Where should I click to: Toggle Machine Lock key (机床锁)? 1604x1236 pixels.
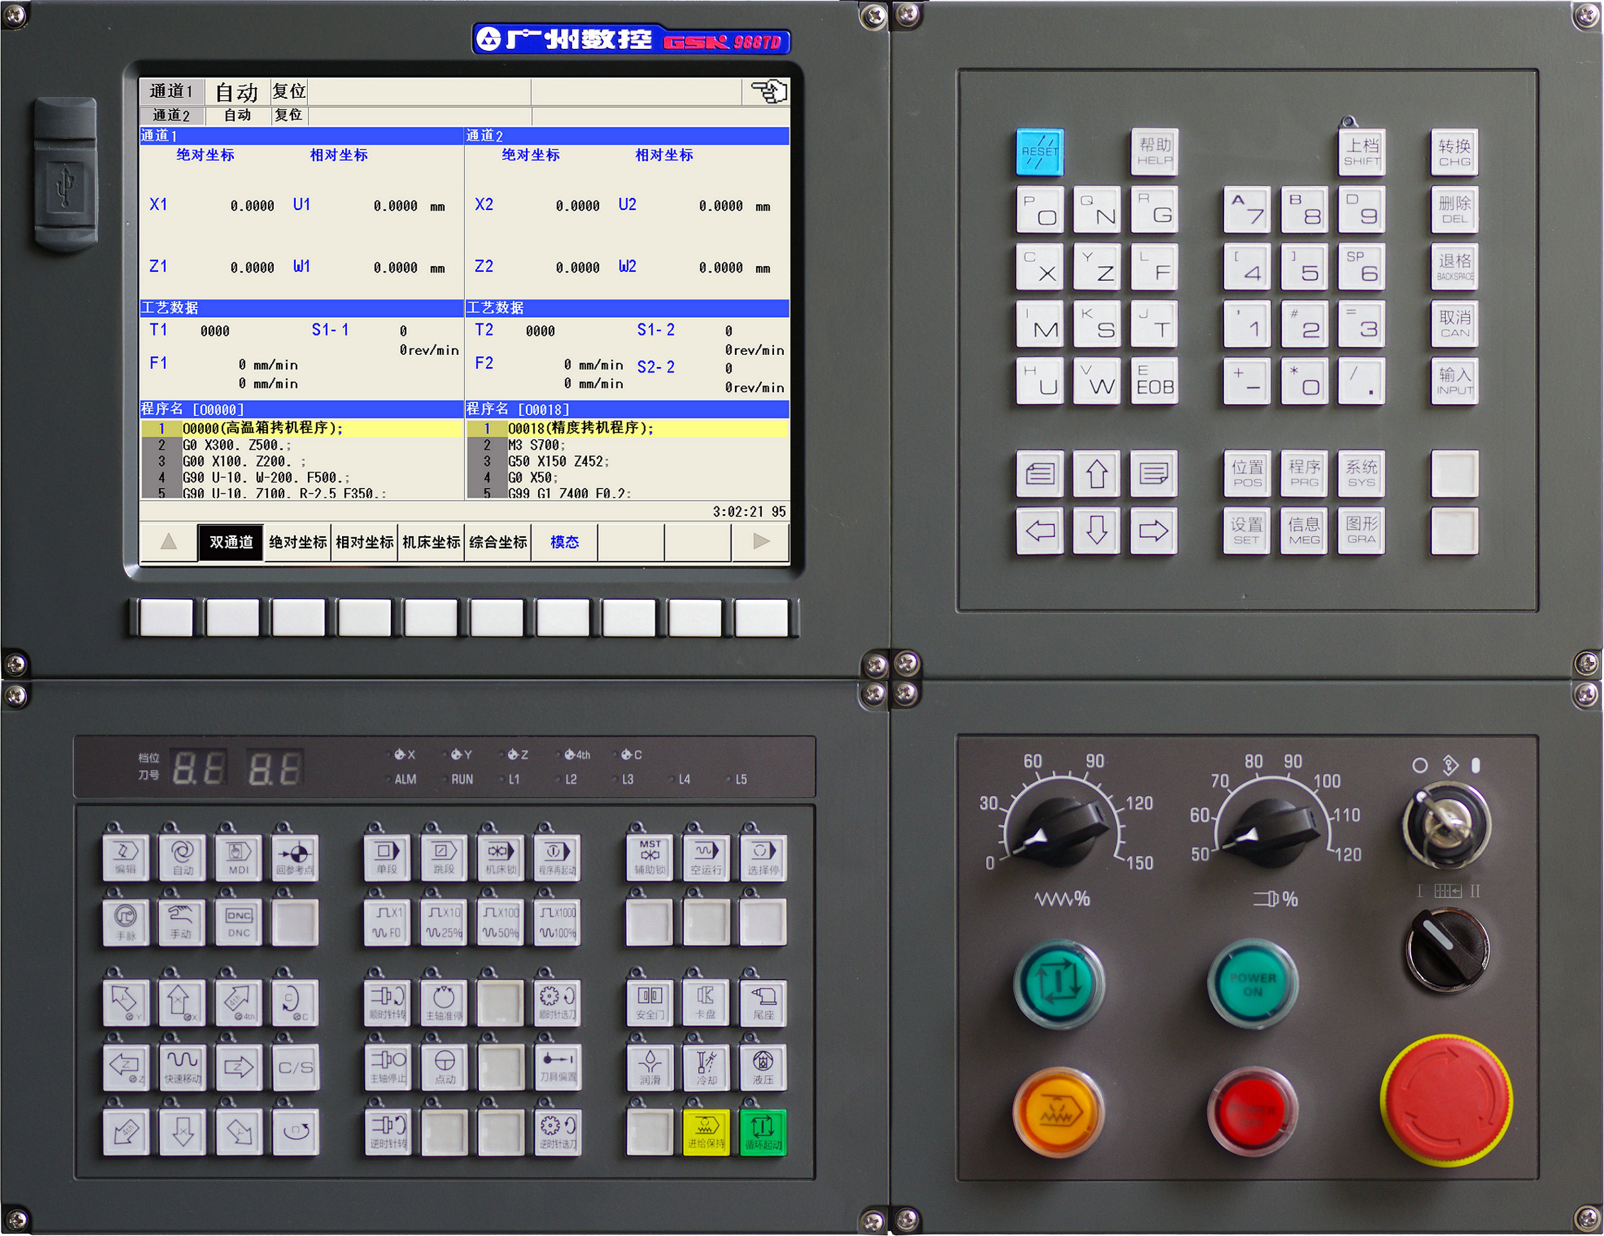500,857
